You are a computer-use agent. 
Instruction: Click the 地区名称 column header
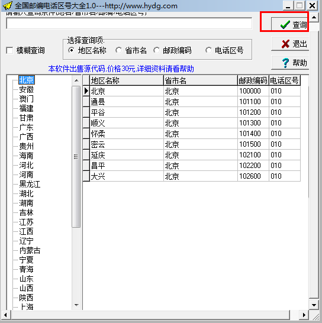(127, 80)
